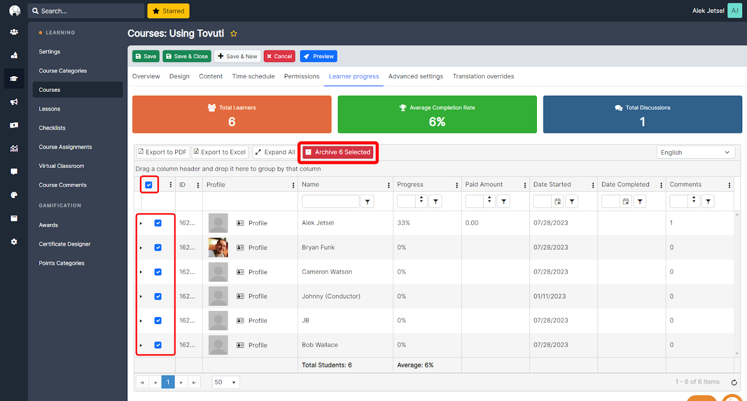This screenshot has width=747, height=401.
Task: Open the gear configuration sidebar icon
Action: (14, 242)
